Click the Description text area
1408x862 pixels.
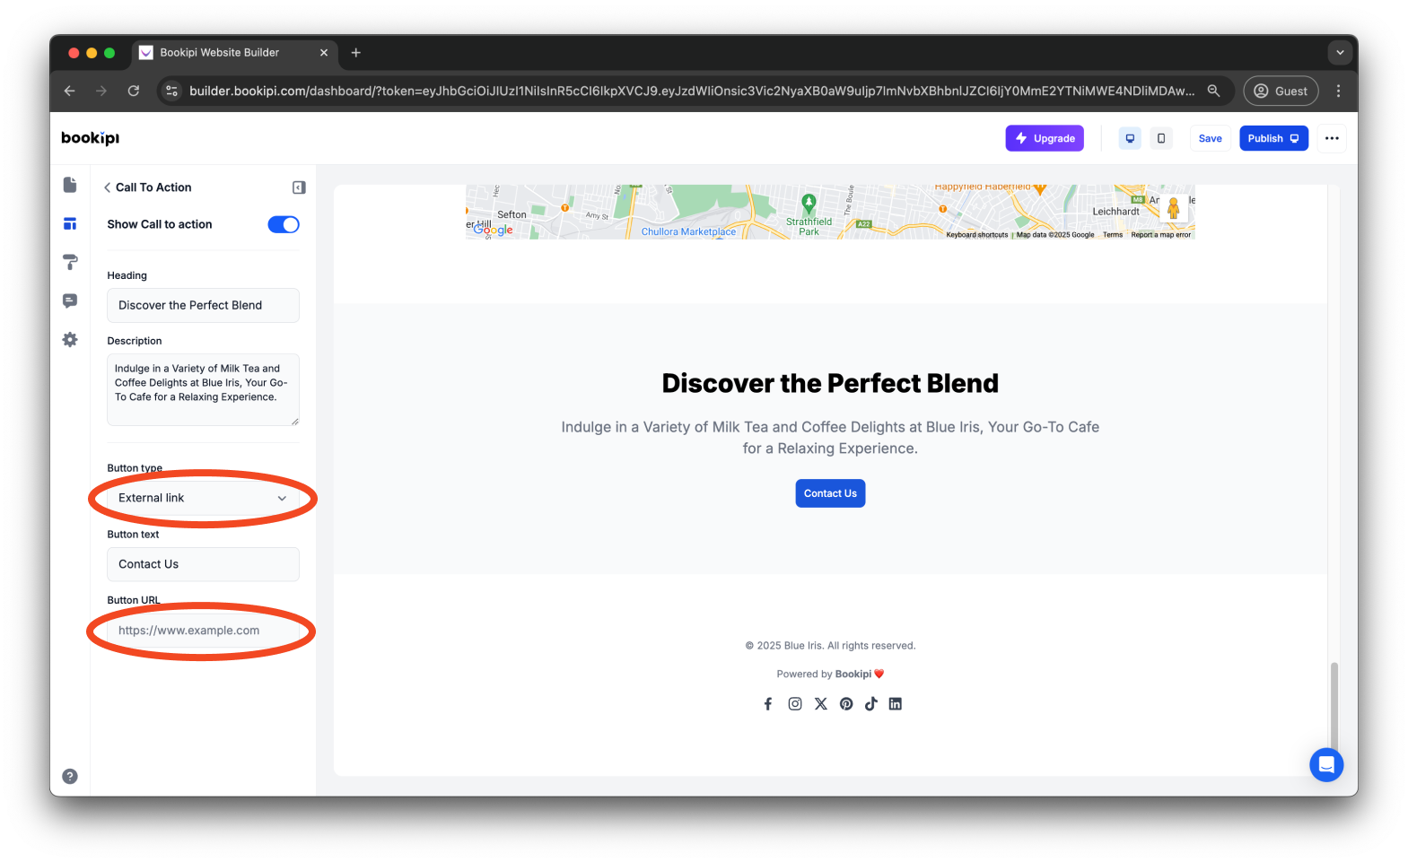[203, 389]
